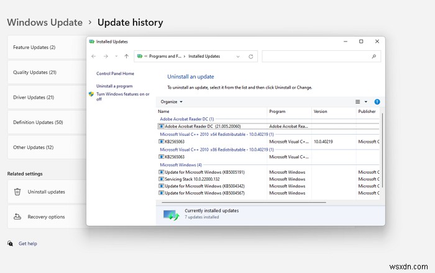Viewport: 435px width, 273px height.
Task: Expand the Feature Updates (2) section
Action: (43, 47)
